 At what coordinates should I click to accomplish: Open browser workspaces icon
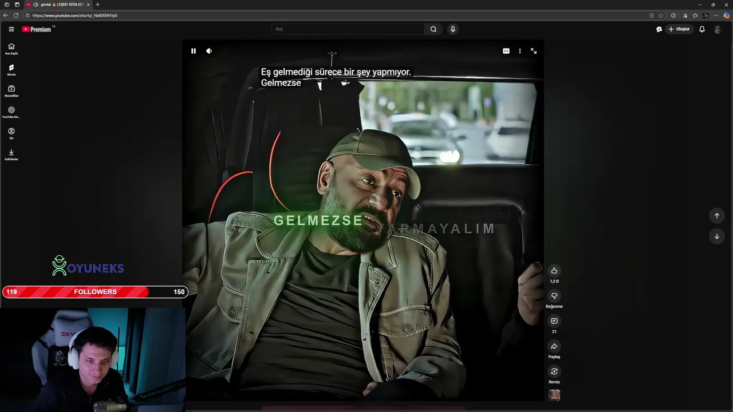(6, 5)
